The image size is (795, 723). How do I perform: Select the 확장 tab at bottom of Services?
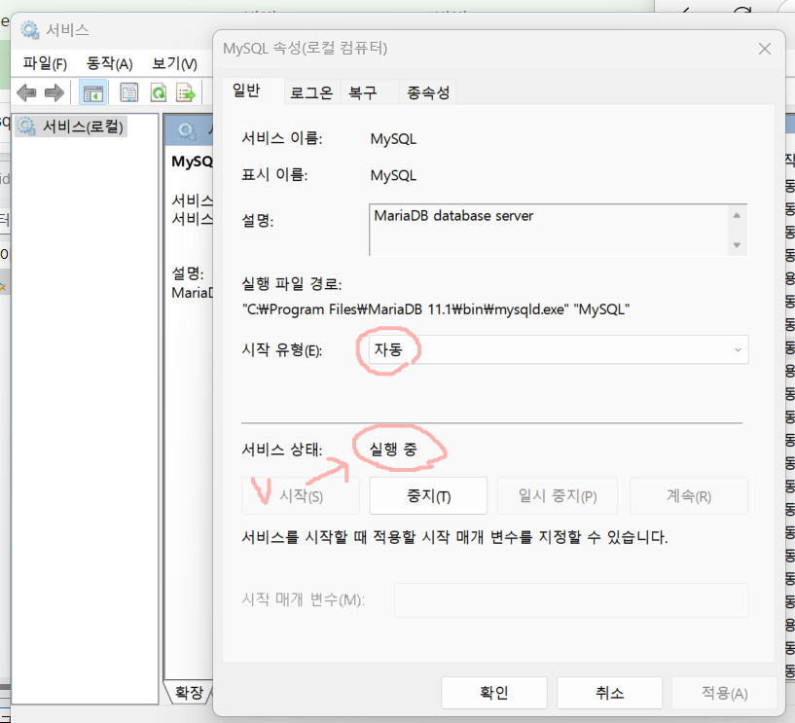189,693
